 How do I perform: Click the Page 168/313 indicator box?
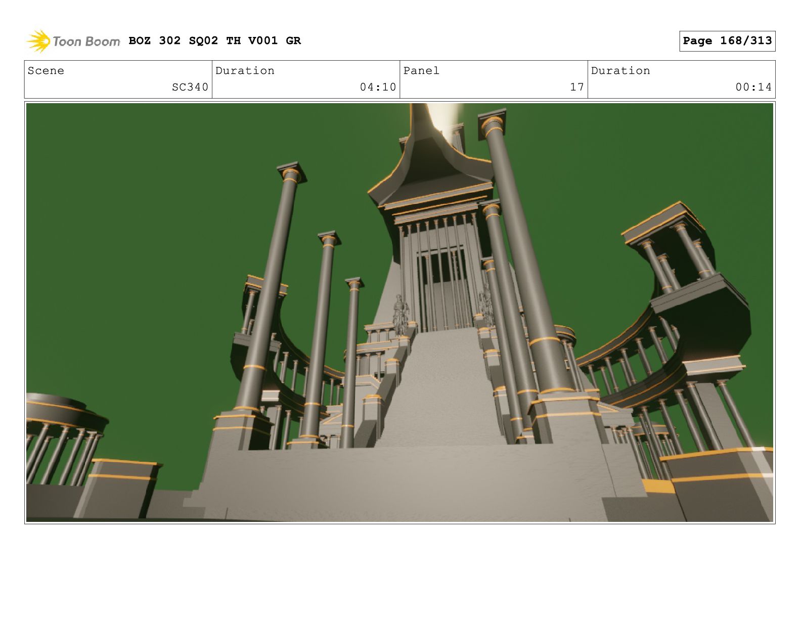click(x=727, y=41)
